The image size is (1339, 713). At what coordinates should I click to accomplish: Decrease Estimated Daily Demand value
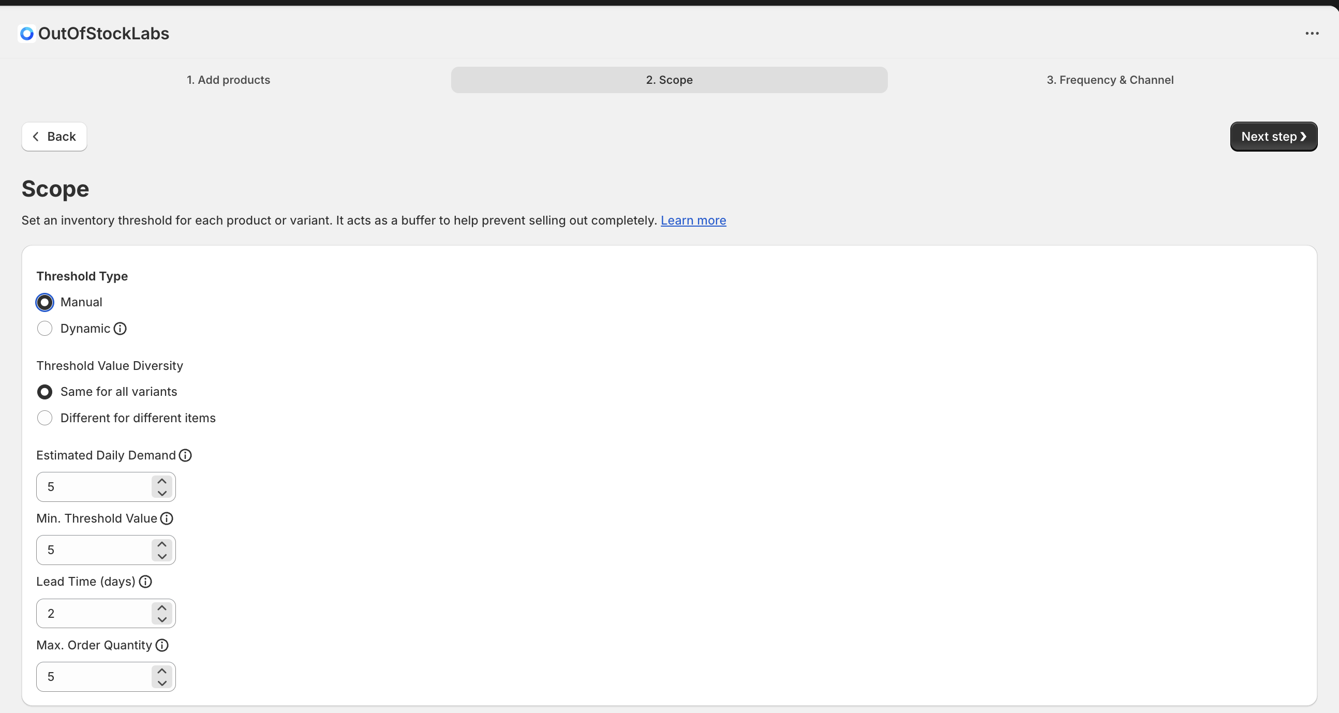click(162, 493)
